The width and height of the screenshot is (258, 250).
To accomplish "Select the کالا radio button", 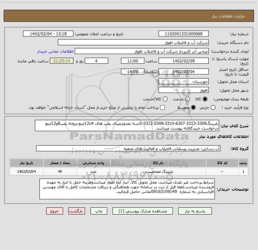I will tap(205, 99).
